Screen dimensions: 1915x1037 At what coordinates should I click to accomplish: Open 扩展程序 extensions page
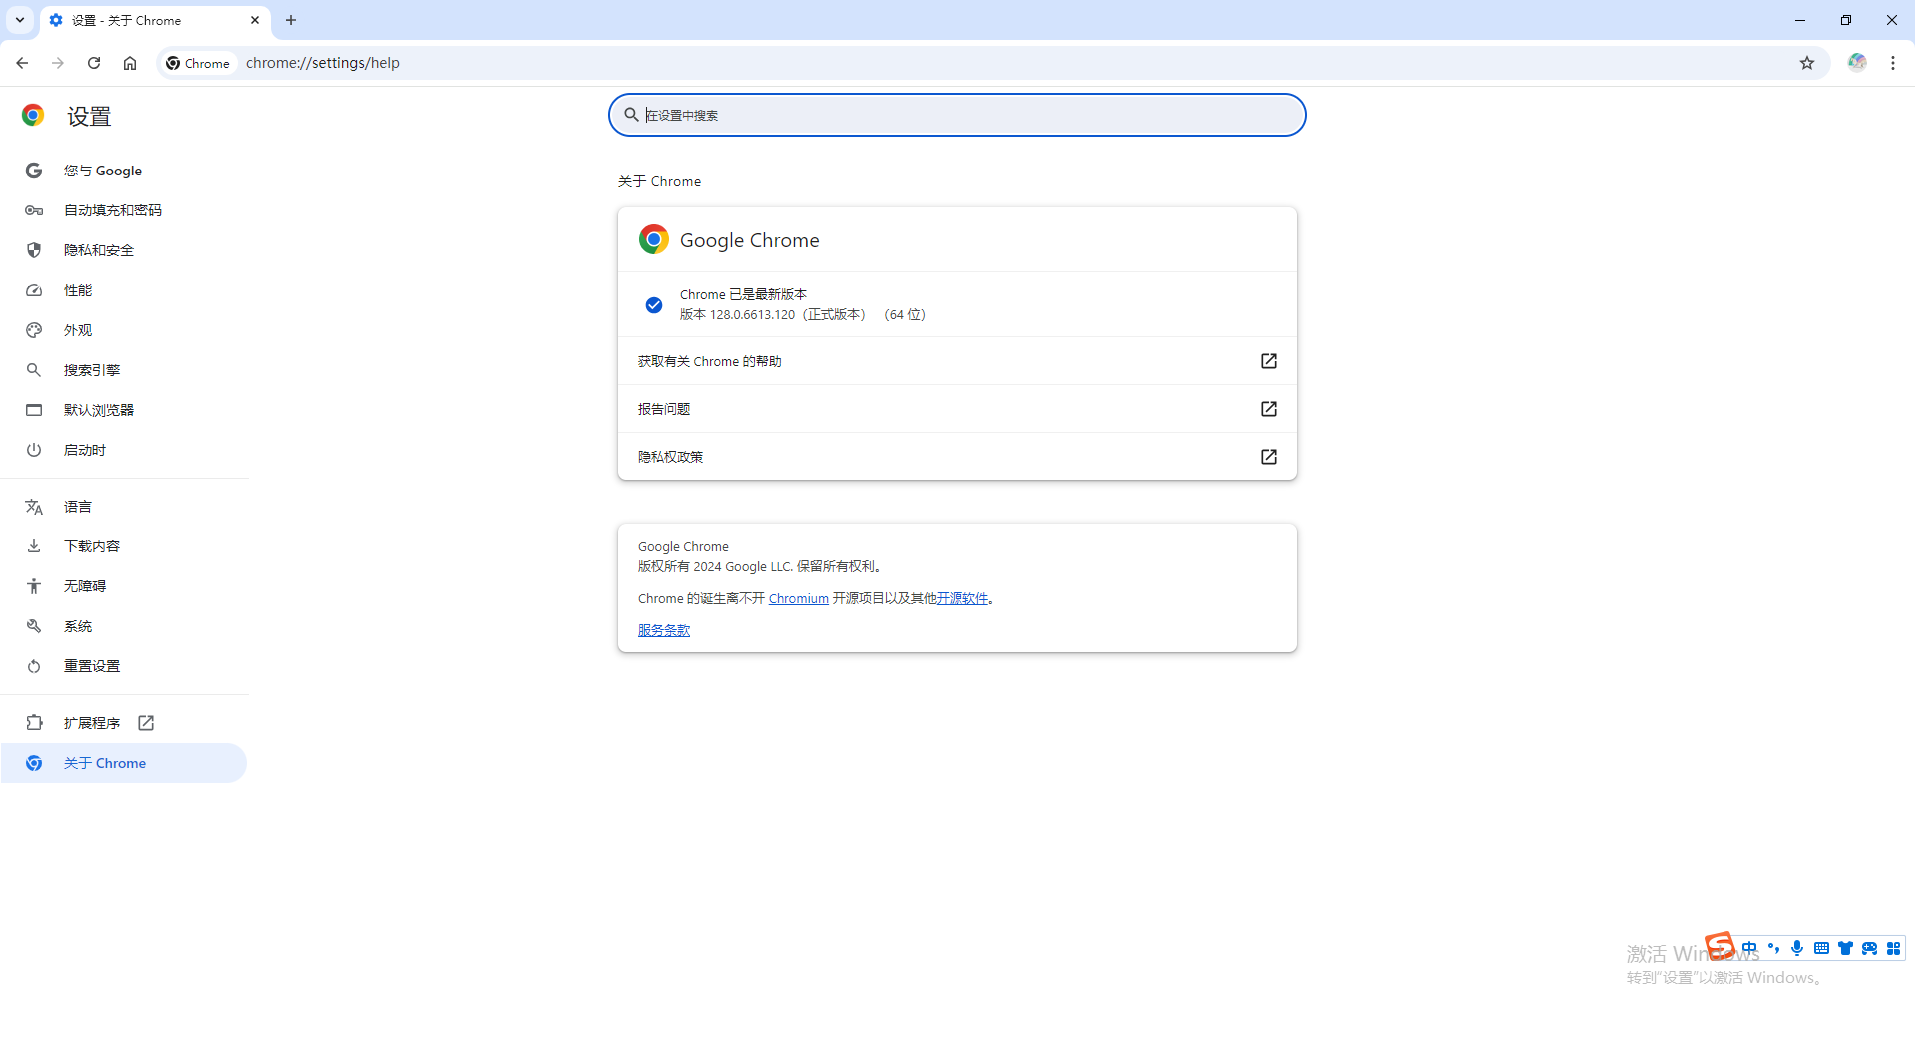pos(125,723)
